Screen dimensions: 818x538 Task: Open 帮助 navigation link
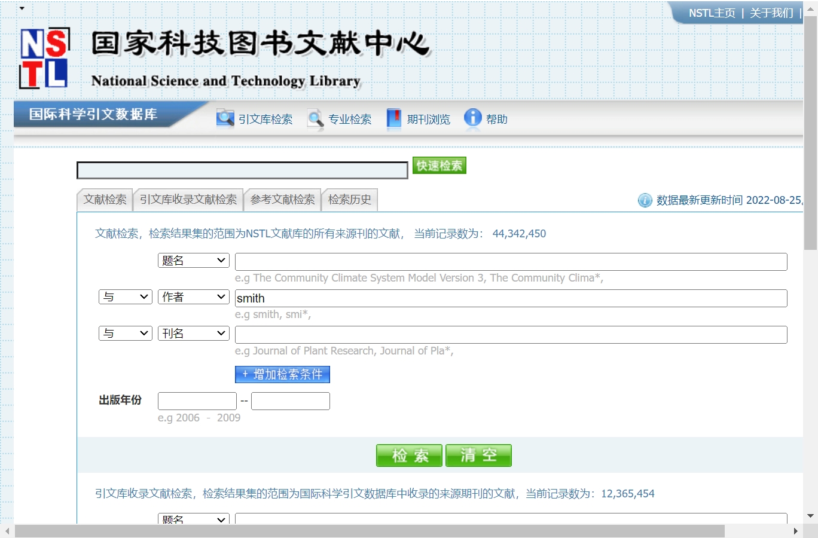(497, 120)
